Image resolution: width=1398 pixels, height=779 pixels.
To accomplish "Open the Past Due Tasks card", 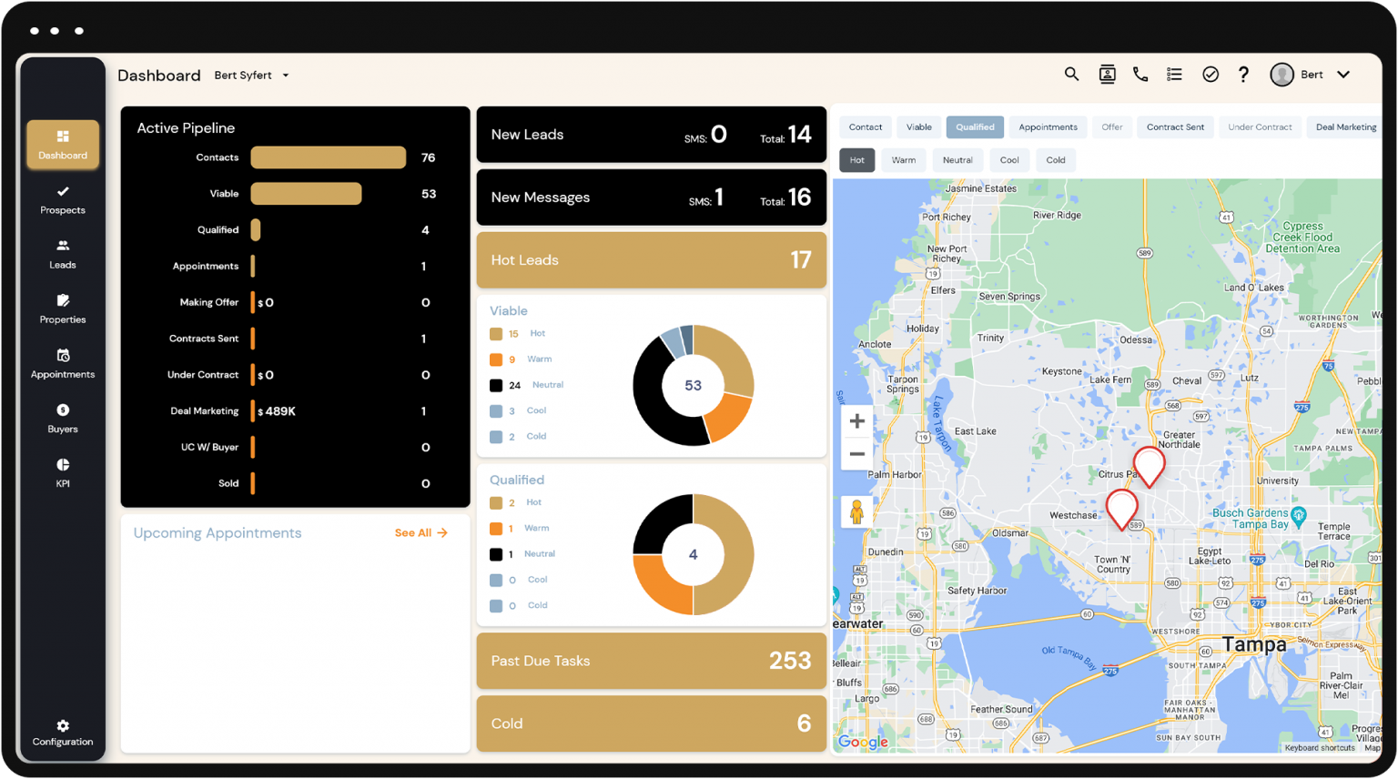I will tap(652, 661).
